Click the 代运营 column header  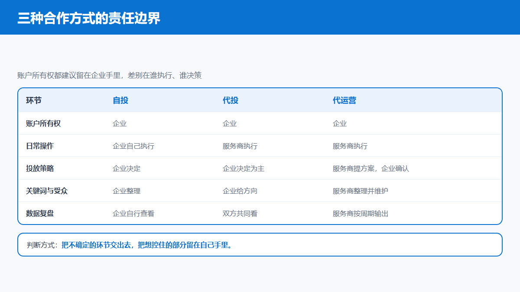[x=344, y=100]
